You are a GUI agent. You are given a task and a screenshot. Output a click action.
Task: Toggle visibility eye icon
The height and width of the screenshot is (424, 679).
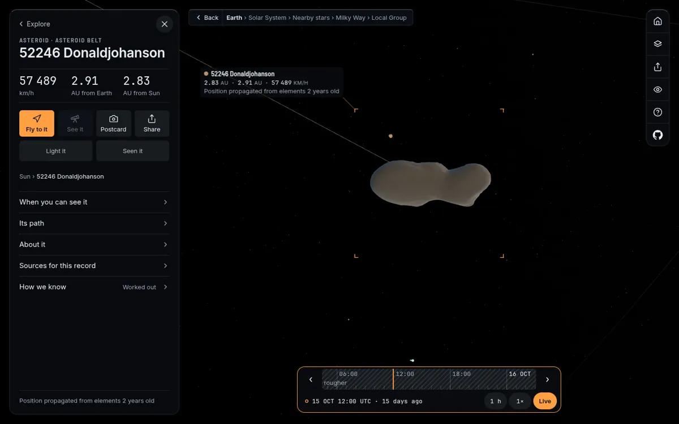[x=657, y=89]
